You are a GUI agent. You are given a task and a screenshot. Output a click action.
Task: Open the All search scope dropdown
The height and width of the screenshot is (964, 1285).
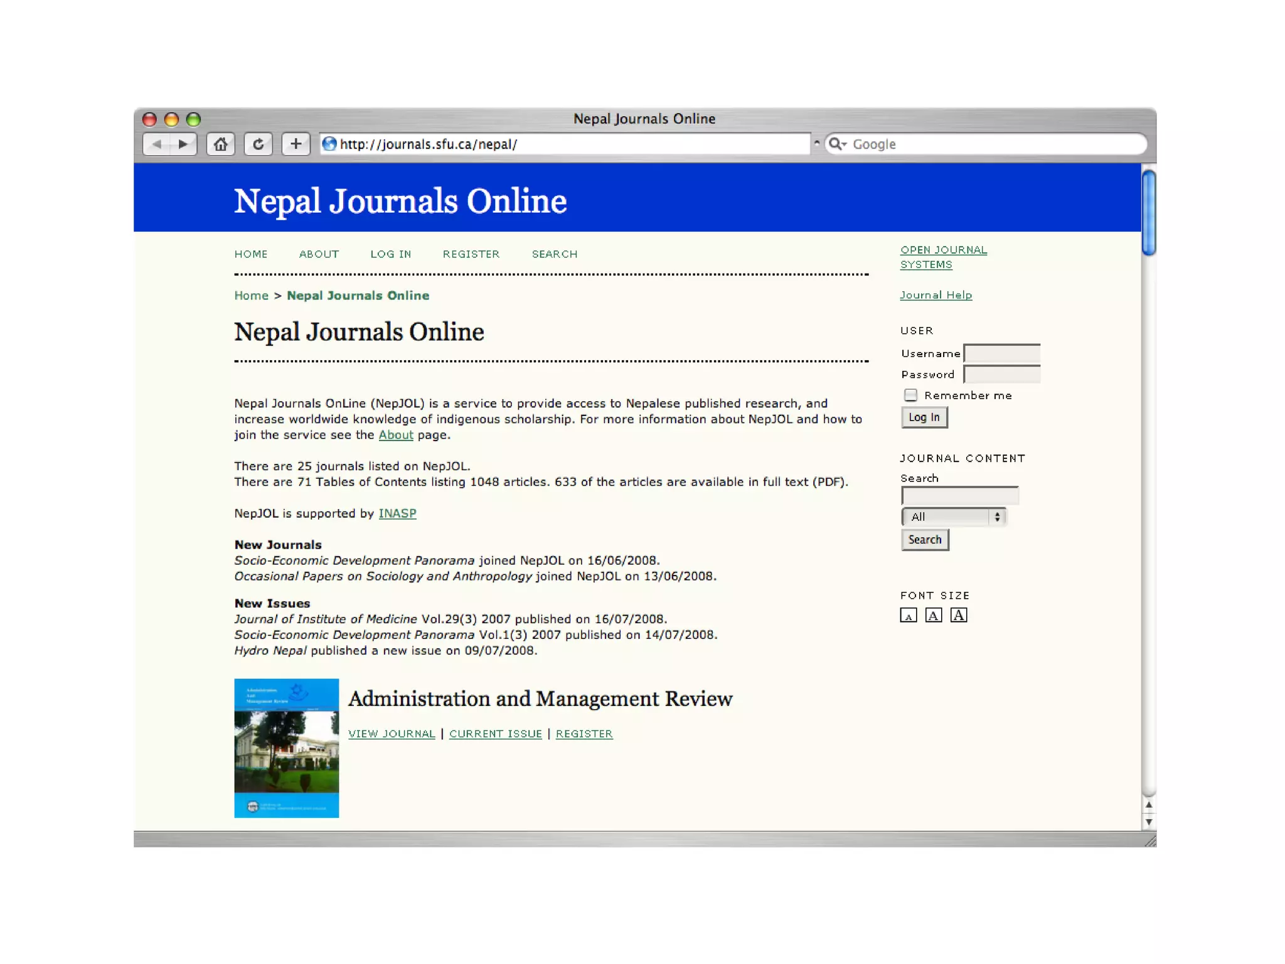[x=954, y=517]
